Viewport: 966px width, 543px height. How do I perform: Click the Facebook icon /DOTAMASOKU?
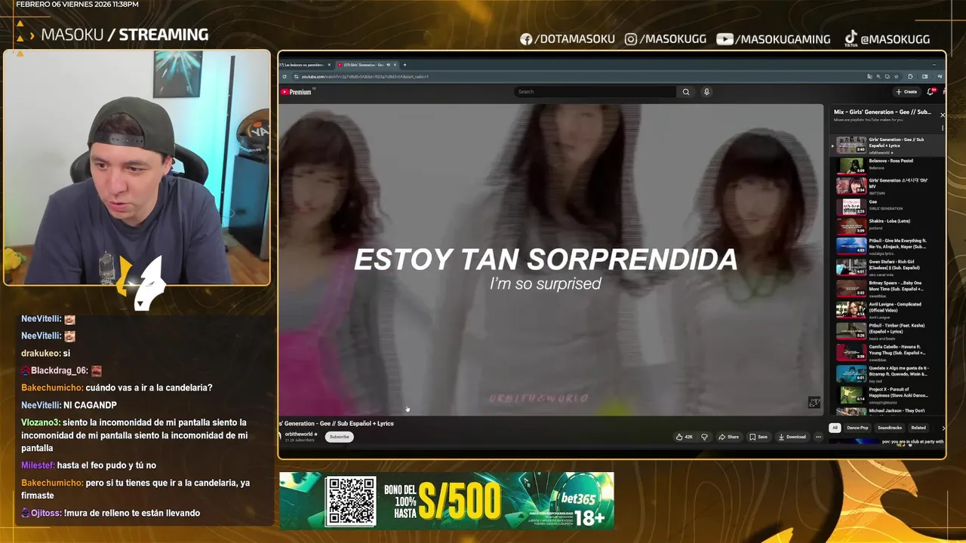click(x=526, y=39)
